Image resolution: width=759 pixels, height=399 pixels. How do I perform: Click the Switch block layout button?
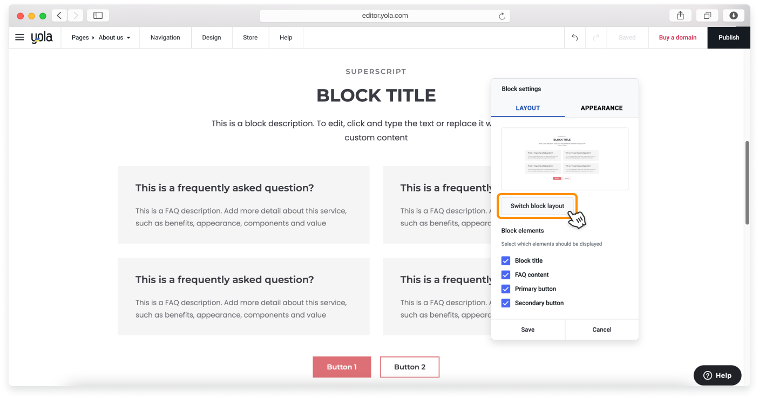(x=537, y=205)
